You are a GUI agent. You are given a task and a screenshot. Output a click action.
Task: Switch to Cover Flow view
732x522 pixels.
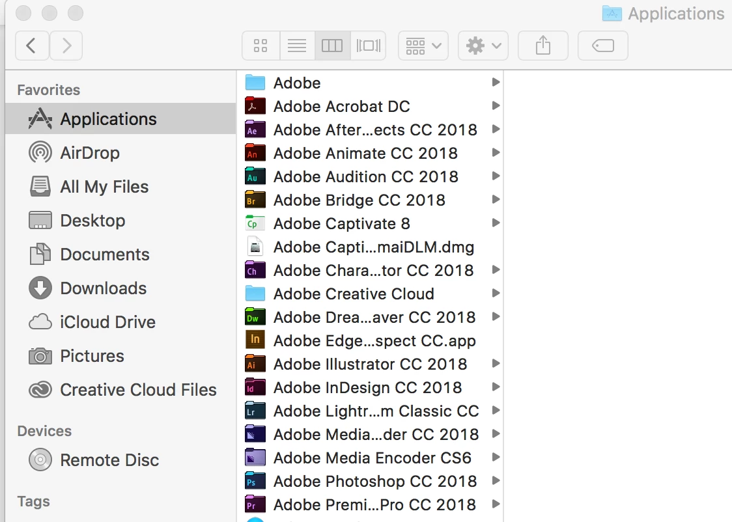(x=369, y=46)
